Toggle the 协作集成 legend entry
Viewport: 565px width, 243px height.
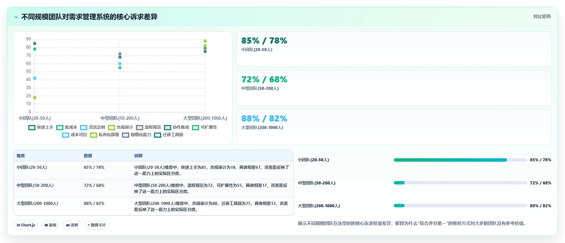click(176, 127)
